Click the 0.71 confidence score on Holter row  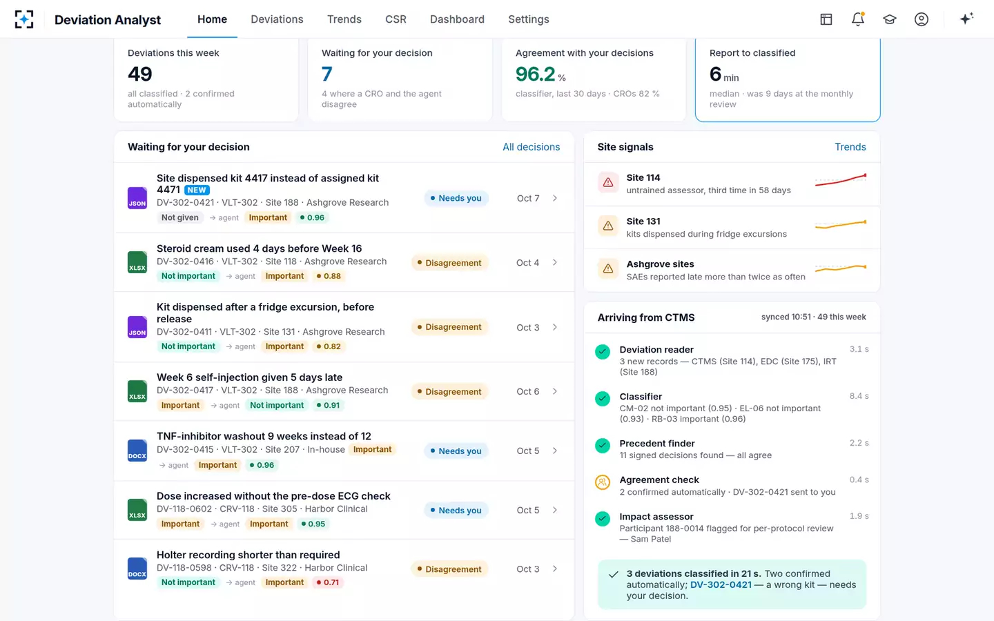click(328, 582)
